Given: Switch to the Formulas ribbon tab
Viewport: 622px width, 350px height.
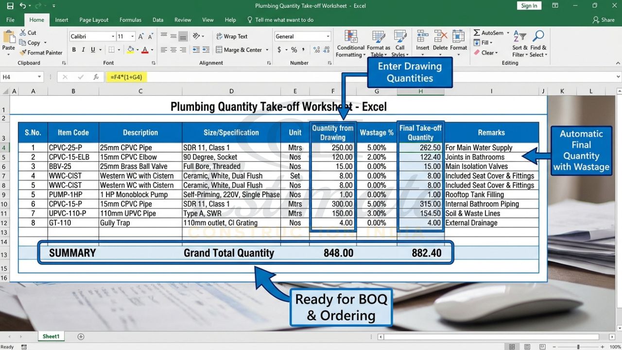Looking at the screenshot, I should (x=130, y=20).
